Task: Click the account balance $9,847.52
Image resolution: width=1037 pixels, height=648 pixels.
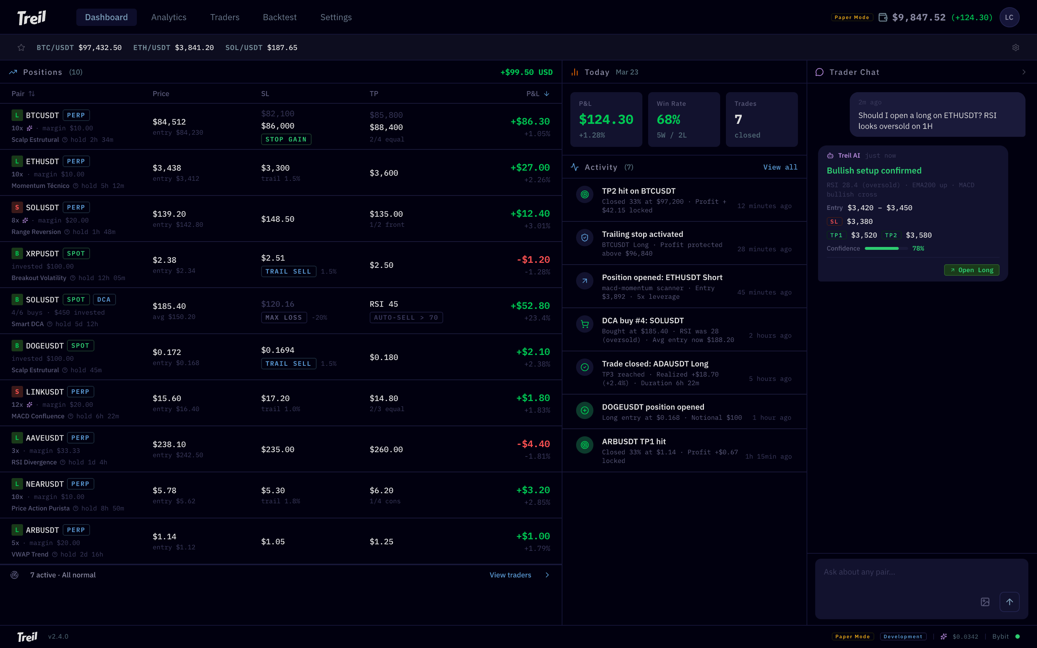Action: pyautogui.click(x=919, y=17)
